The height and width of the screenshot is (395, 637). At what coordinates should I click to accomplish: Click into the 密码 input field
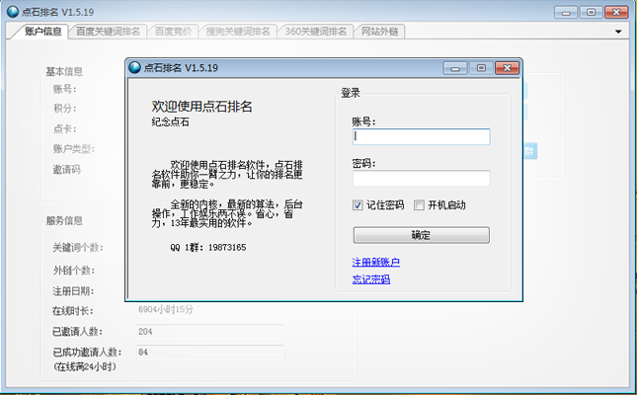point(422,178)
